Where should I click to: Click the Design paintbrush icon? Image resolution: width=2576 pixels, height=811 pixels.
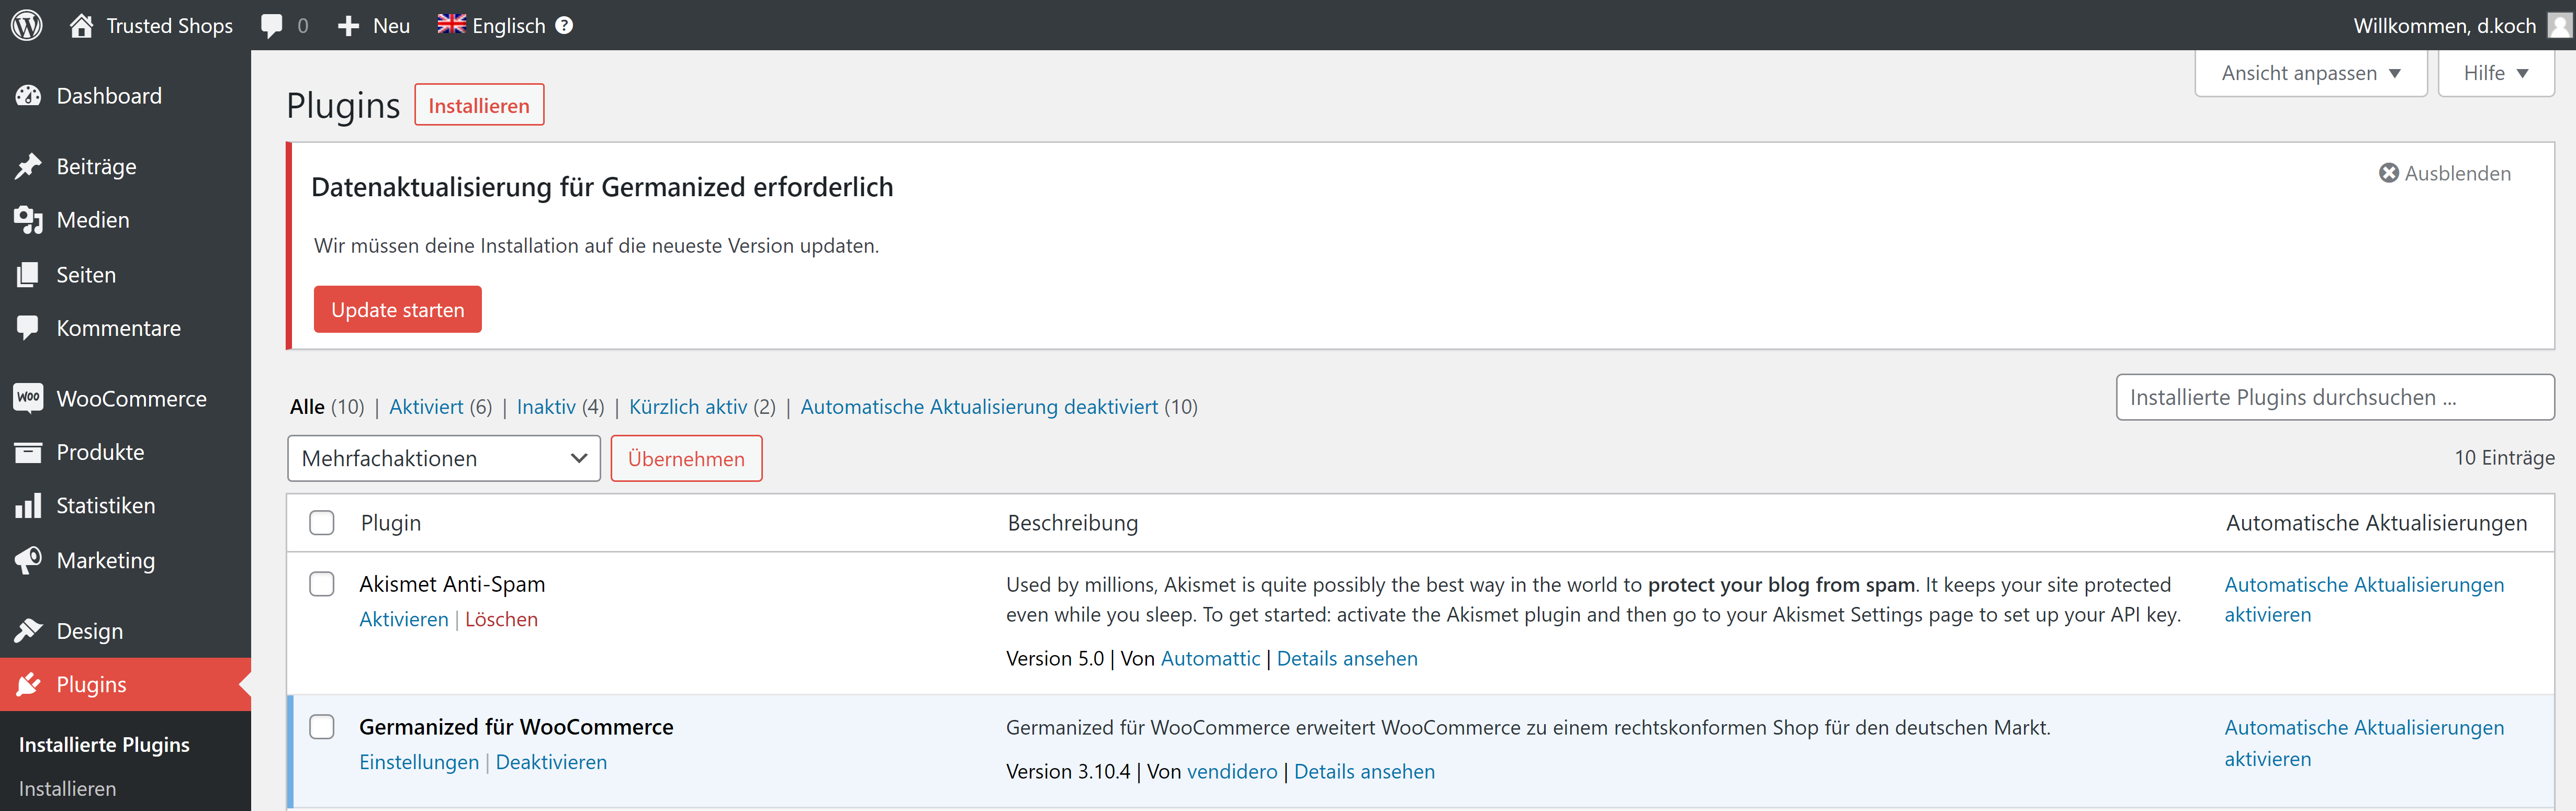coord(28,630)
